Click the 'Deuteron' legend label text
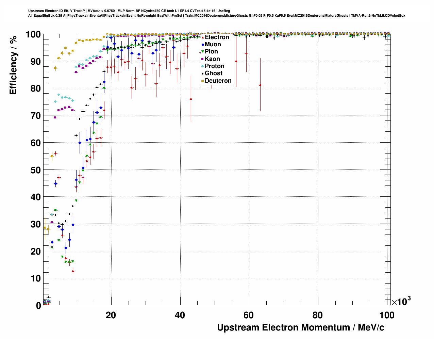 (x=218, y=81)
